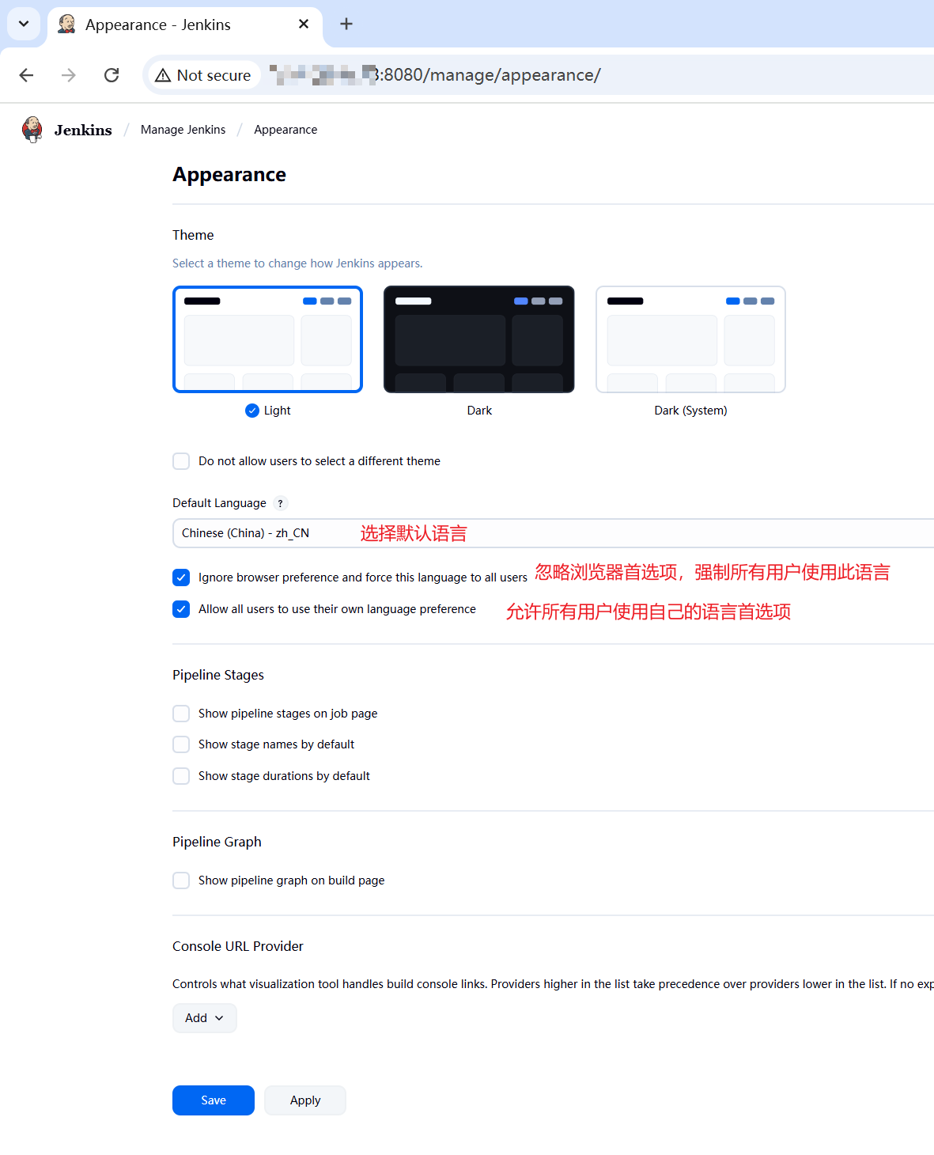Open a new browser tab with plus icon
Screen dimensions: 934x1155
(346, 24)
